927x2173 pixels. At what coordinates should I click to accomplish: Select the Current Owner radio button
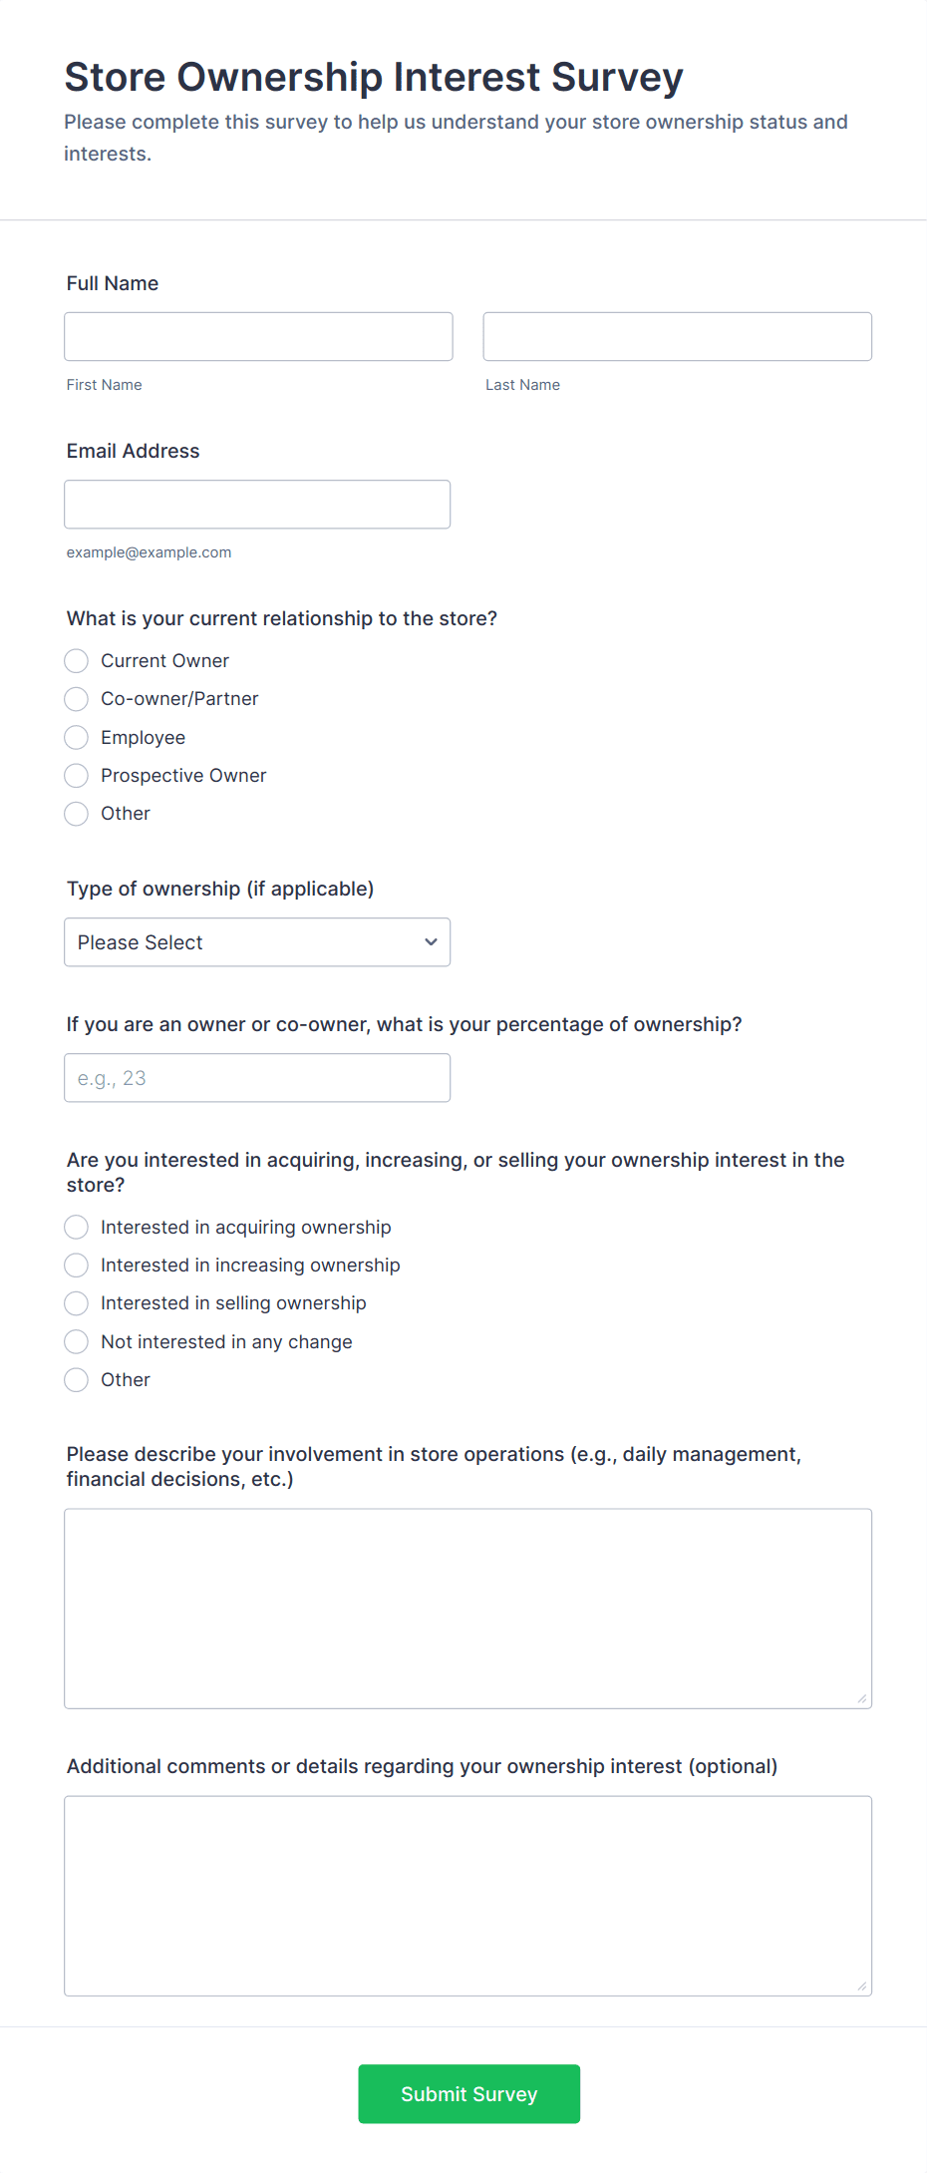[x=77, y=661]
